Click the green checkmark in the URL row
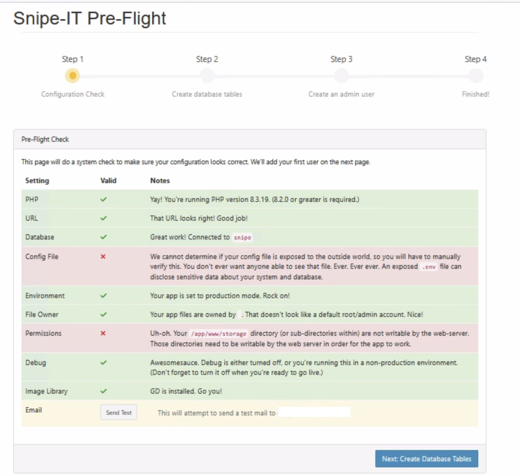 (x=103, y=218)
